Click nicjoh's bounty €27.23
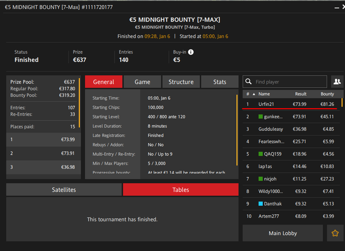 point(327,179)
